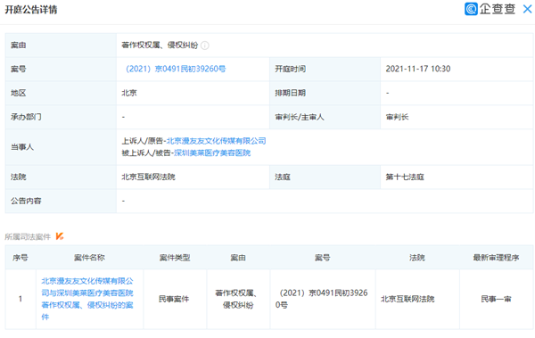Screen dimensions: 535x338
Task: Click the 案由 cell in lower table row
Action: pyautogui.click(x=238, y=299)
